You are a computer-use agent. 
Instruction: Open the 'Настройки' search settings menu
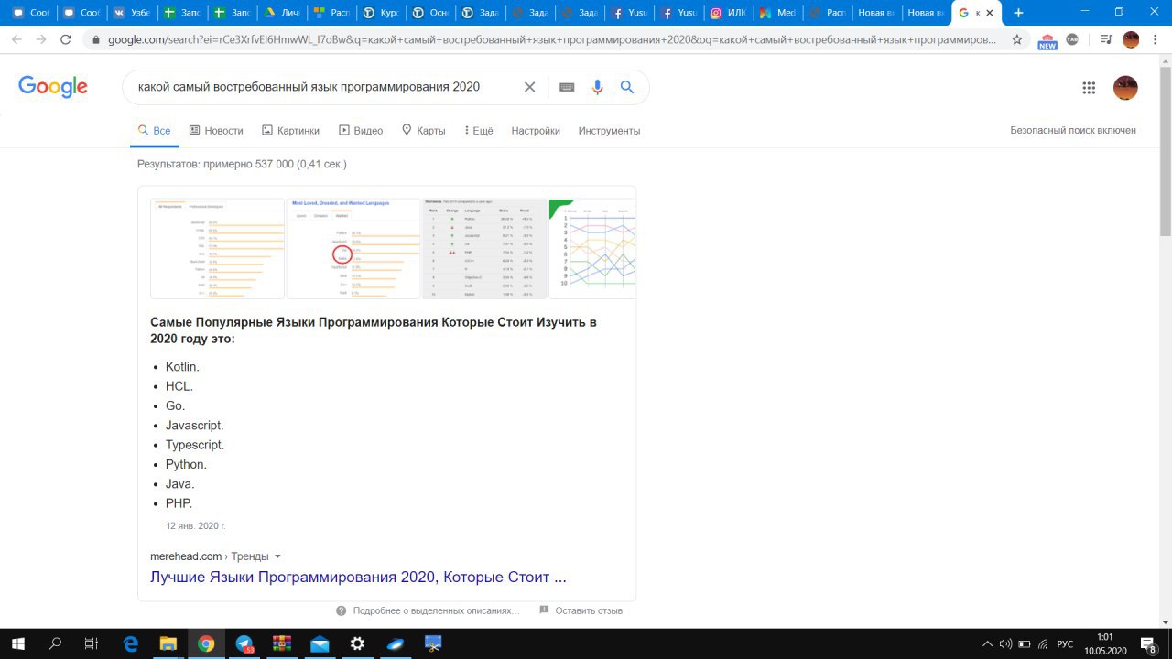click(536, 131)
